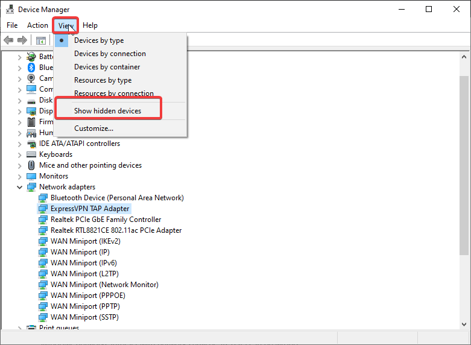
Task: Expand the Disk drives chevron
Action: point(19,100)
